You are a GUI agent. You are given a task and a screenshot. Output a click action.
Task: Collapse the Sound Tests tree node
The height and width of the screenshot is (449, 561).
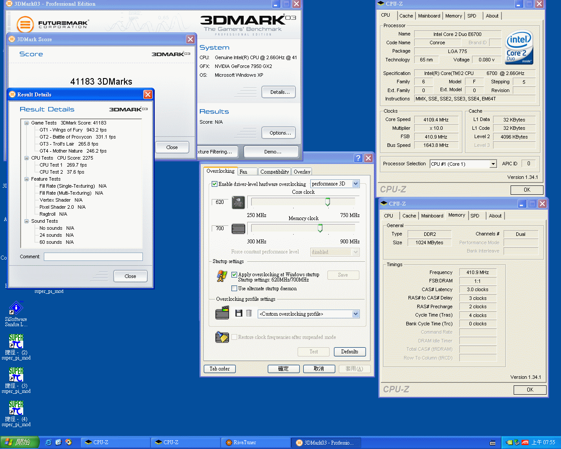coord(26,221)
